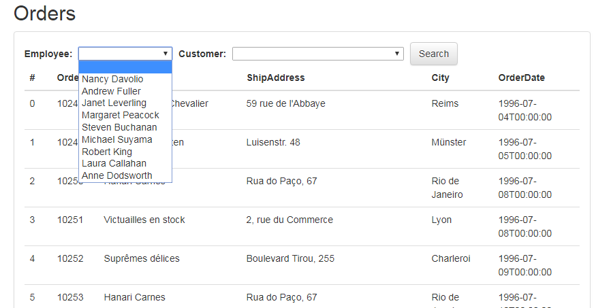Collapse the Employee dropdown via its arrow
596x308 pixels.
click(166, 54)
